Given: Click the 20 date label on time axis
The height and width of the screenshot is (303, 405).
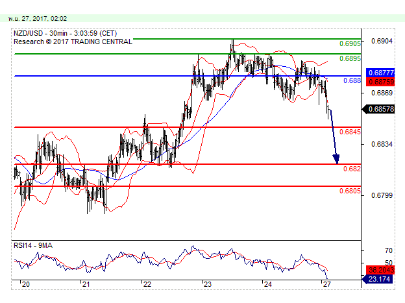Looking at the screenshot, I should point(25,284).
